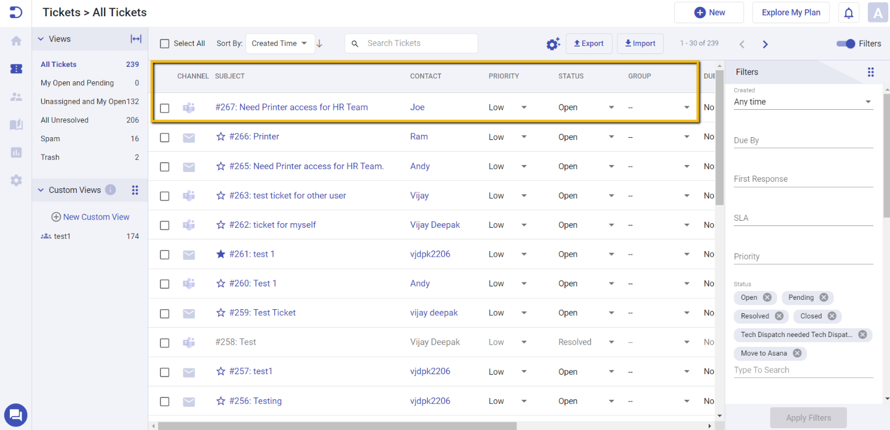Open the Settings gear icon in sidebar
Viewport: 890px width, 430px height.
tap(16, 180)
